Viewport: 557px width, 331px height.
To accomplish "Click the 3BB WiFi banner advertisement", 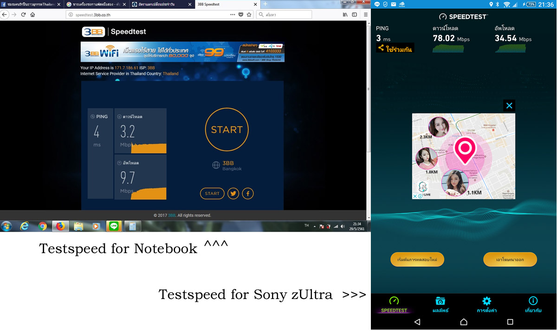I will click(182, 52).
